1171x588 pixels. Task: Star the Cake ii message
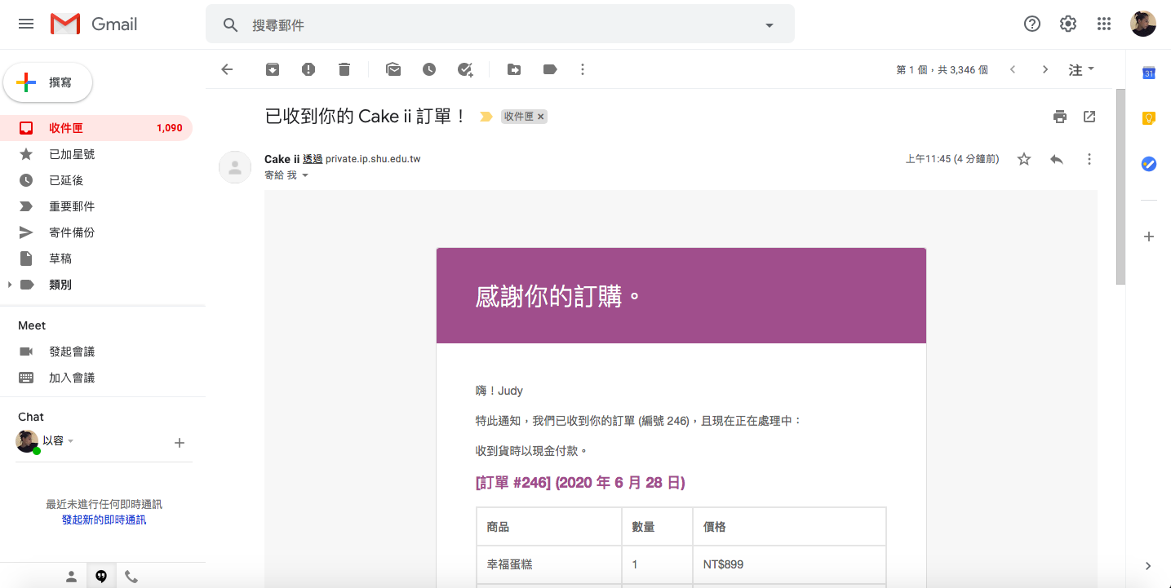(1024, 160)
